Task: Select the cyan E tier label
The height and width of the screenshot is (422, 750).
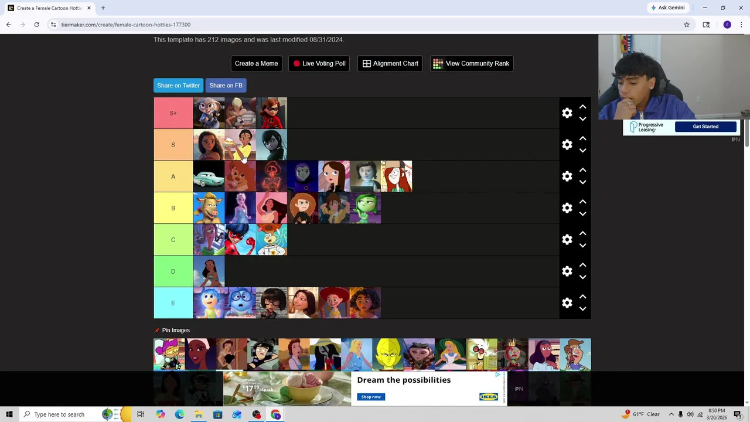Action: coord(173,303)
